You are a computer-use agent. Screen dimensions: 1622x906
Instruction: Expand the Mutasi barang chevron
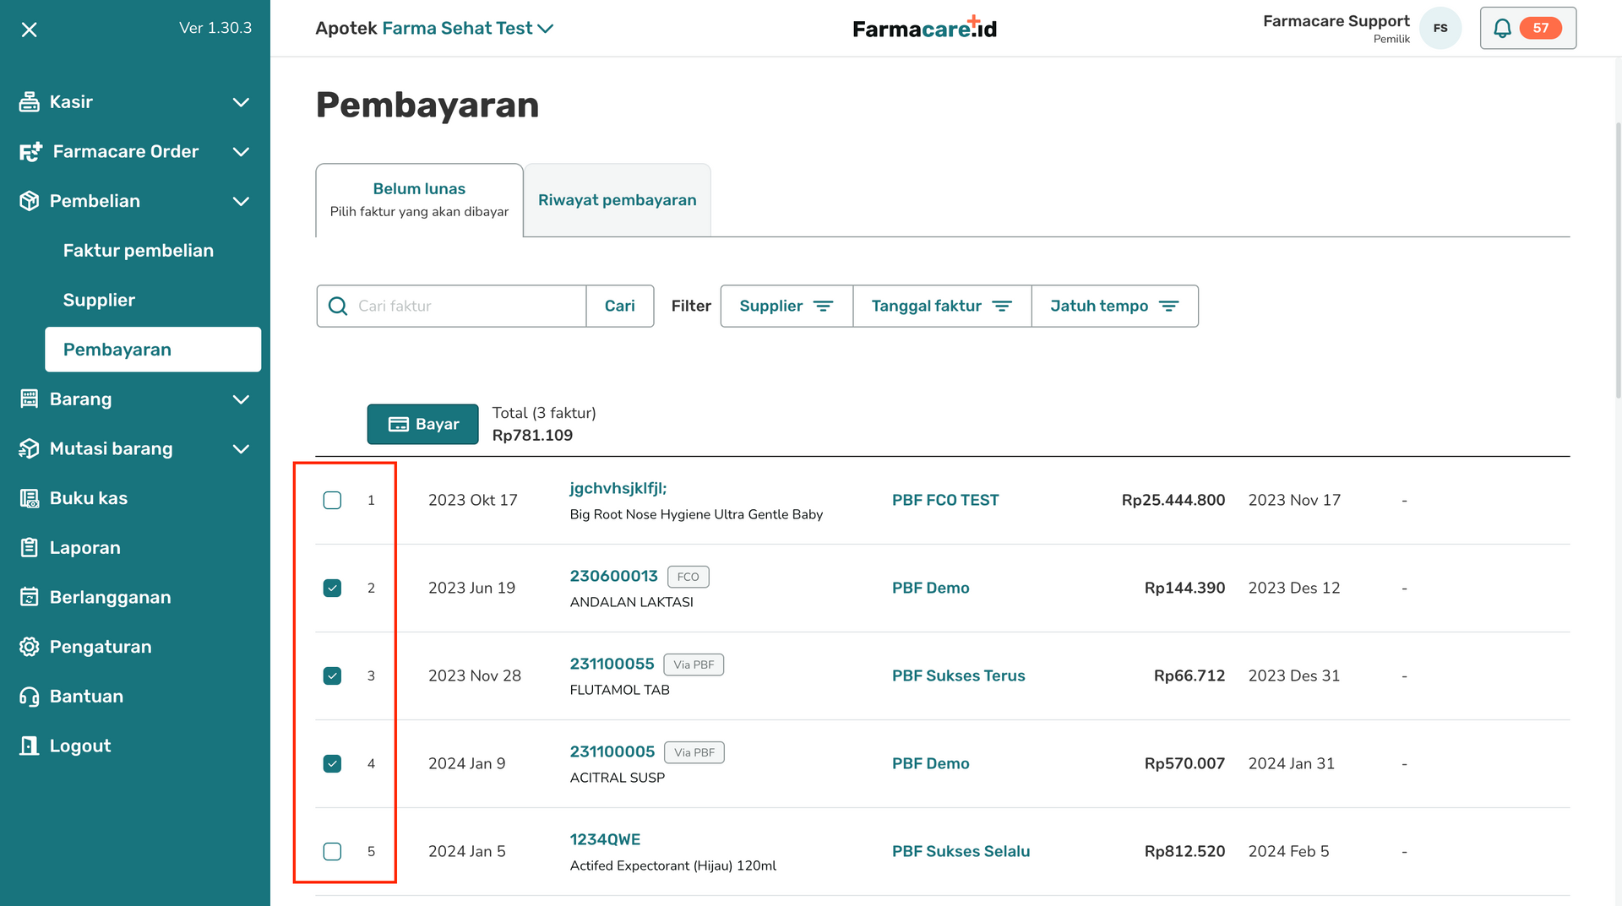coord(241,448)
